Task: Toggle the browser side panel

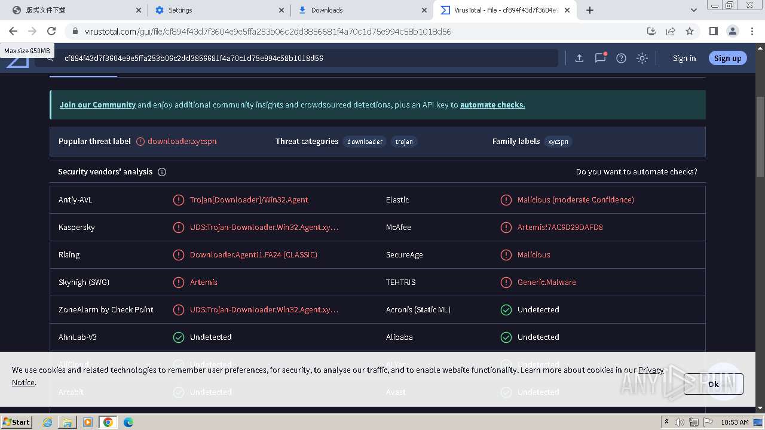Action: point(713,31)
